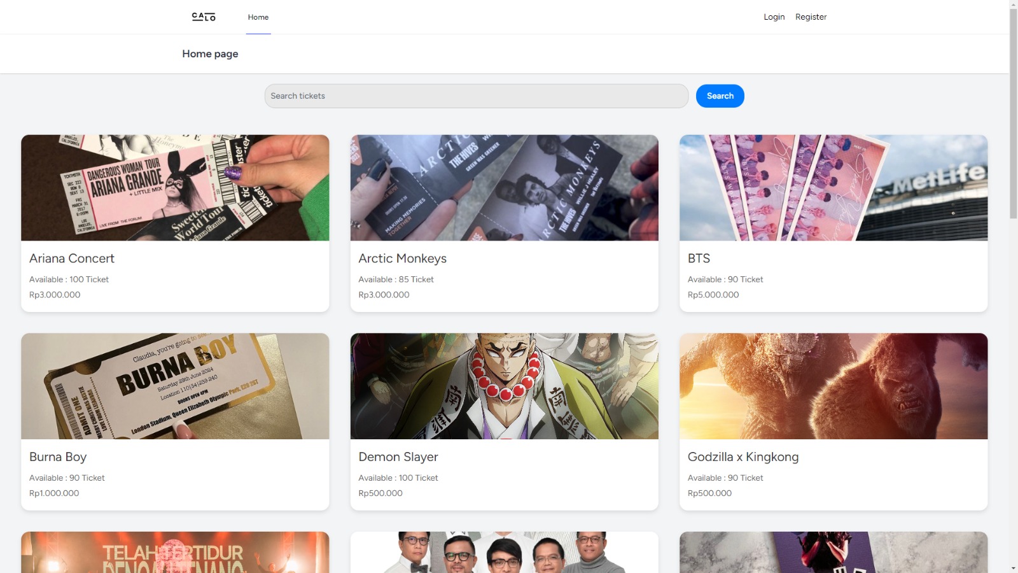Viewport: 1018px width, 573px height.
Task: Open the Godzilla x Kingkong poster image
Action: click(x=833, y=386)
